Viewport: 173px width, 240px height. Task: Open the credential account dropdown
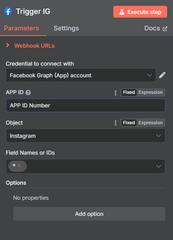(81, 75)
